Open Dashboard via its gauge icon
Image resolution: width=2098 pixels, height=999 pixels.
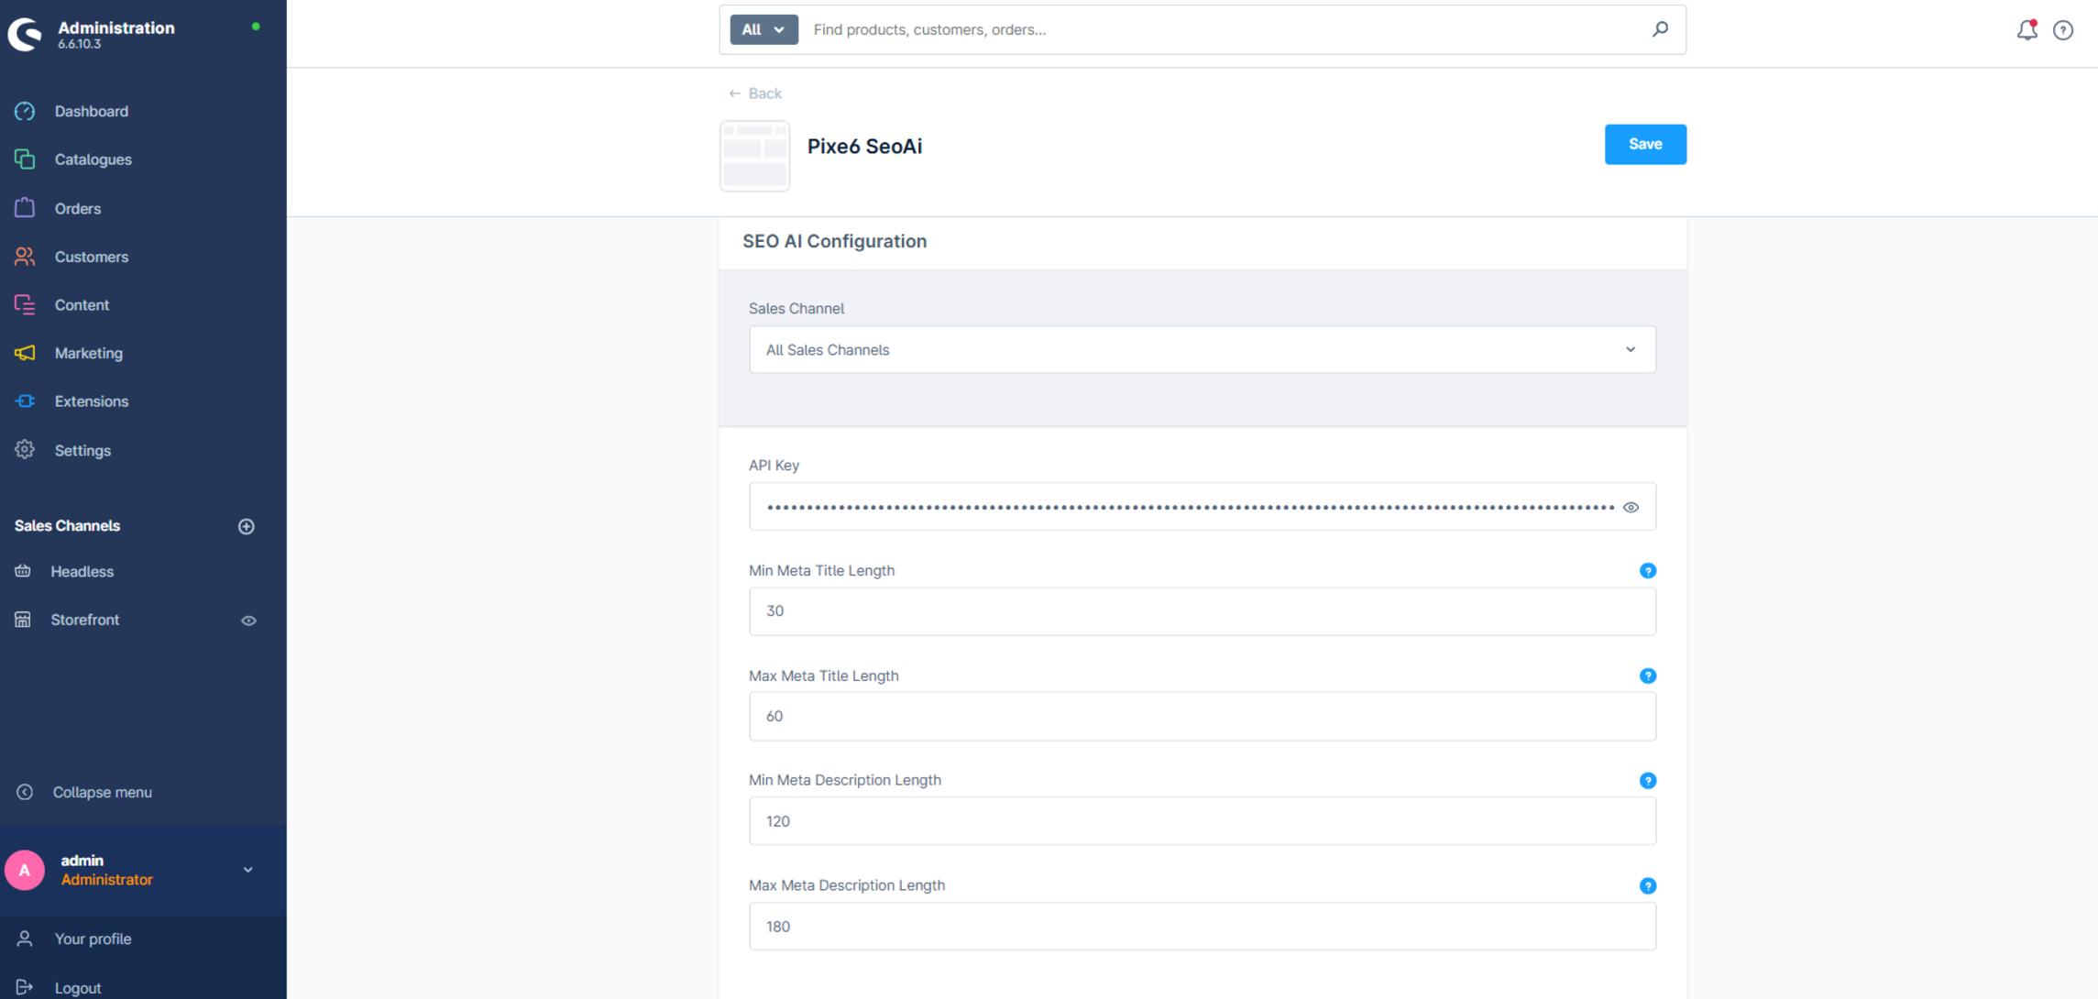pos(25,111)
